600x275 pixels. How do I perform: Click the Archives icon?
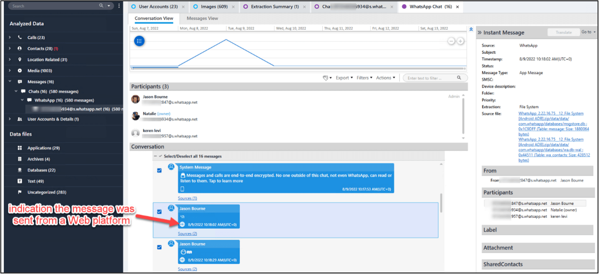[20, 159]
